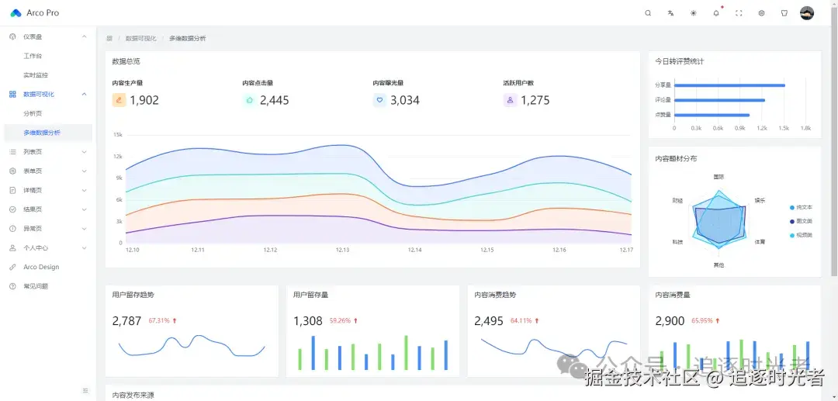Image resolution: width=838 pixels, height=401 pixels.
Task: Click the 个人中心 user icon
Action: coord(13,247)
